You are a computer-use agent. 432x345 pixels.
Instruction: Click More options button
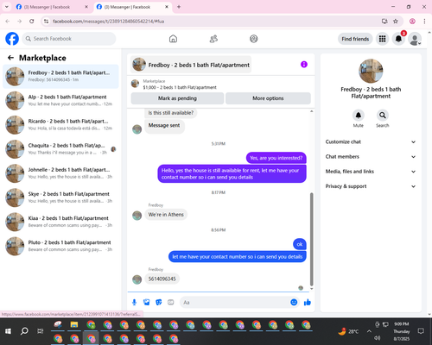click(x=268, y=98)
